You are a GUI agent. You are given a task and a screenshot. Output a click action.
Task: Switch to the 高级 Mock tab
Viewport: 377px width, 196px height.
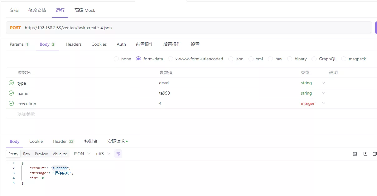point(85,10)
